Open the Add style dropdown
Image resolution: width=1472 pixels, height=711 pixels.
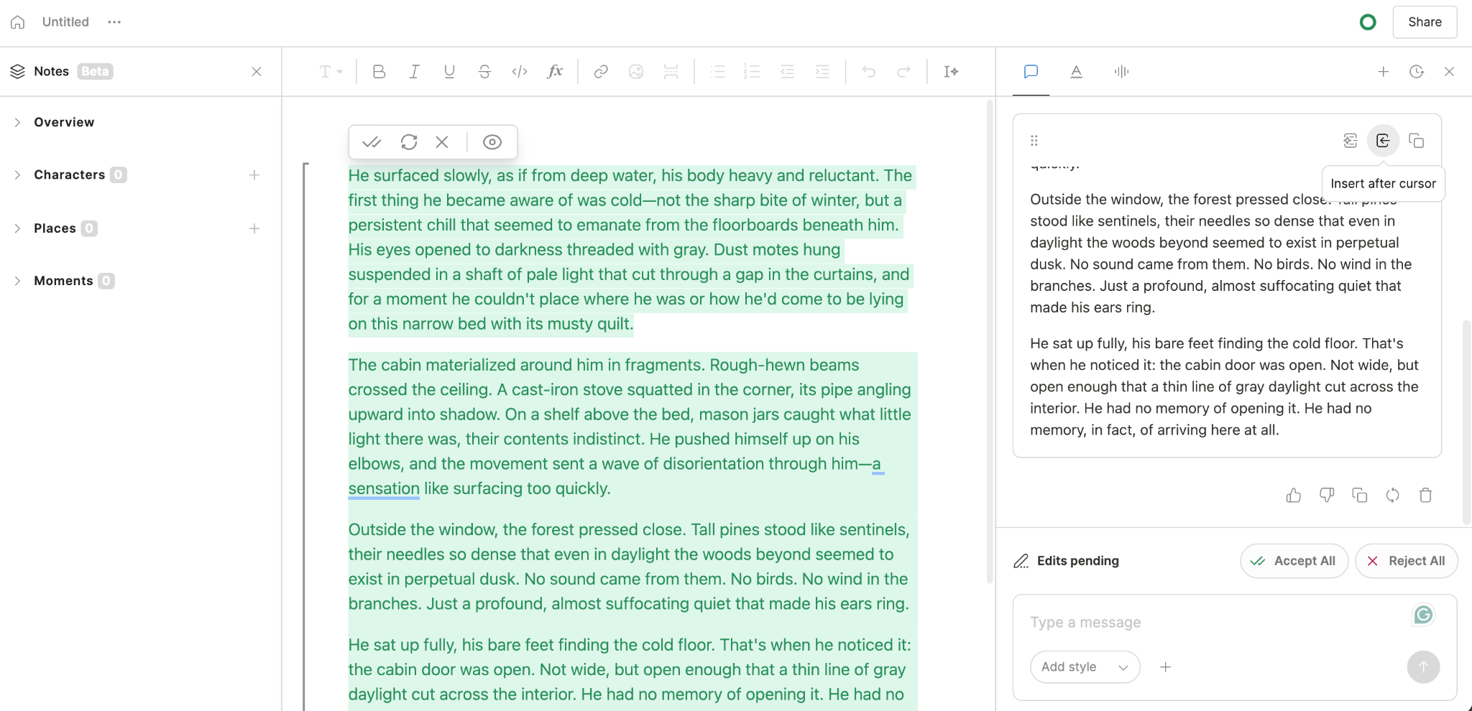(x=1085, y=667)
